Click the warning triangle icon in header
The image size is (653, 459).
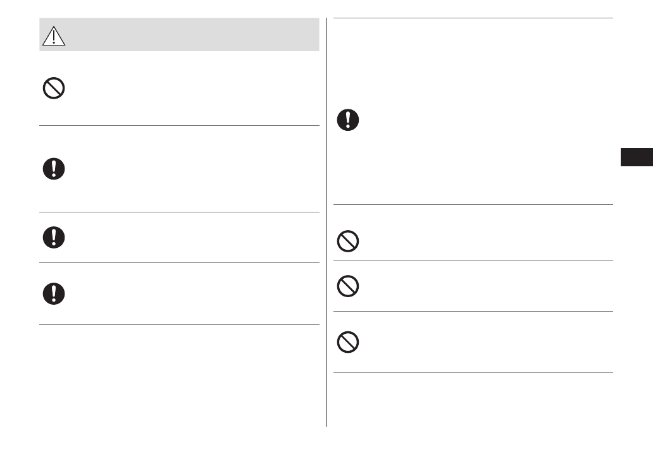click(54, 37)
